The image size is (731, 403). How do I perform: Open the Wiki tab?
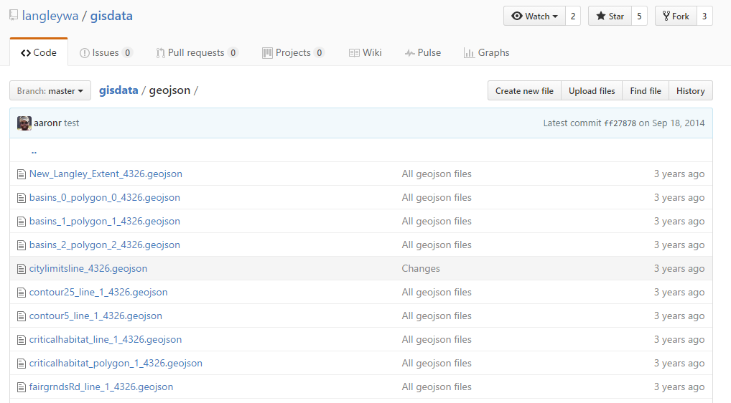[x=365, y=52]
